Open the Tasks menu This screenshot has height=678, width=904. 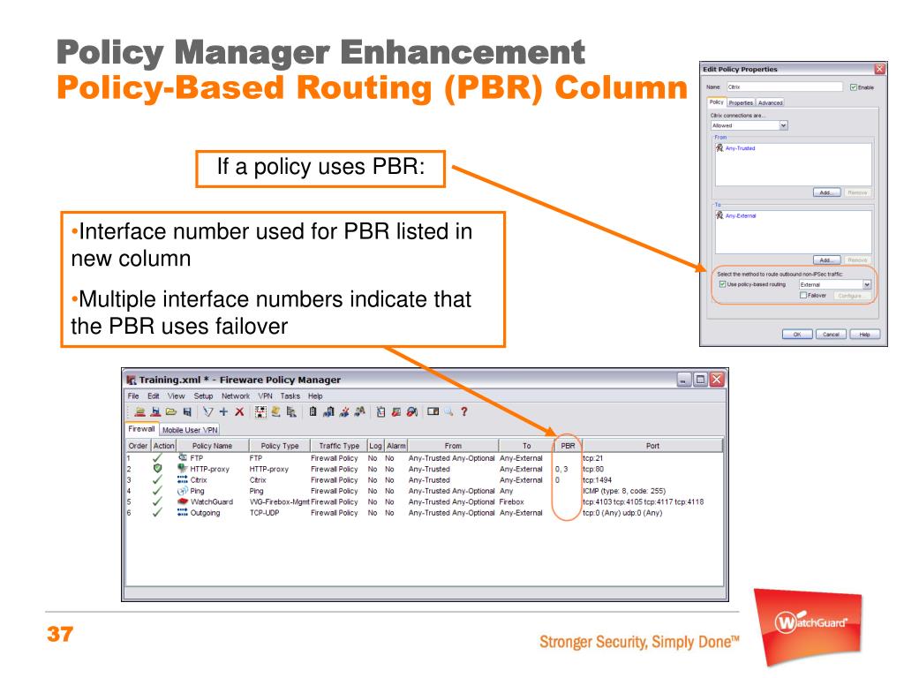[x=290, y=396]
